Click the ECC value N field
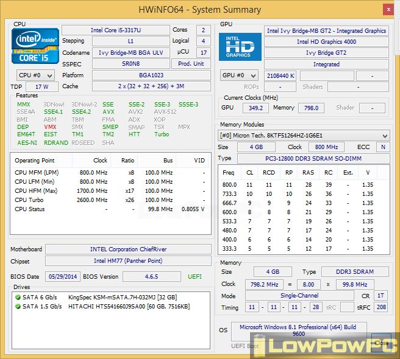Image resolution: width=400 pixels, height=359 pixels. tap(383, 147)
